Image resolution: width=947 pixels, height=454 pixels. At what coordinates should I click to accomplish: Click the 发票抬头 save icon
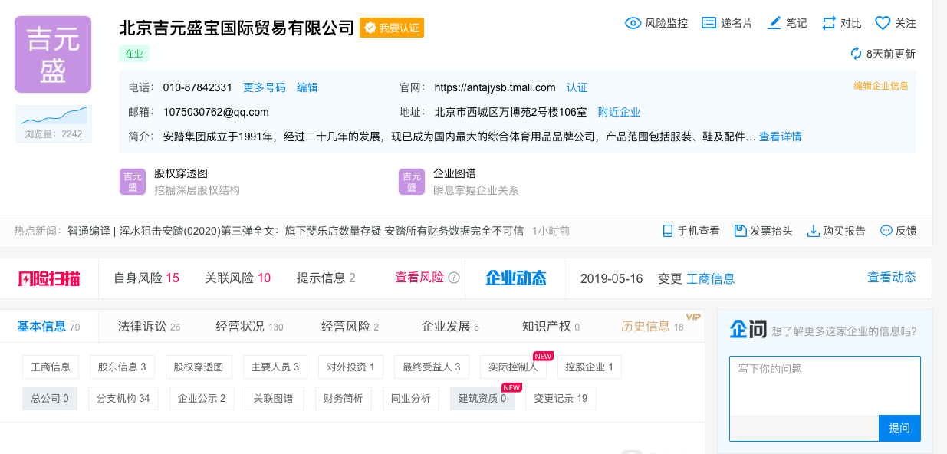(x=740, y=231)
